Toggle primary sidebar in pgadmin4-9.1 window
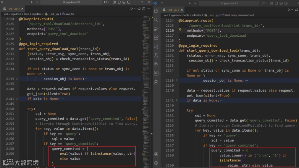Screen dimensions: 299x168 click(x=119, y=2)
